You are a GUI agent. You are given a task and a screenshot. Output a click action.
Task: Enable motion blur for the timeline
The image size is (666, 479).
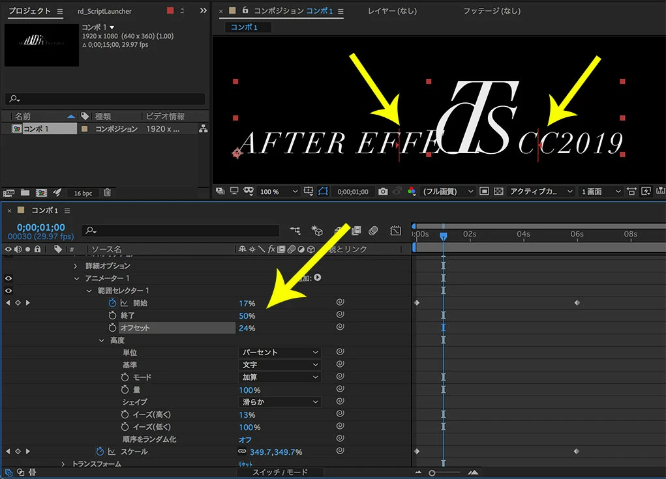click(373, 231)
